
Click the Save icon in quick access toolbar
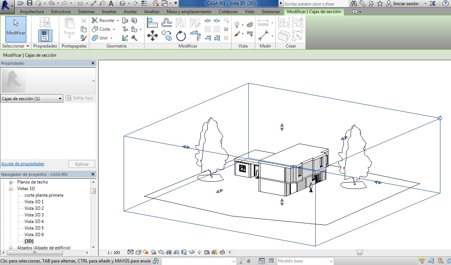[x=29, y=3]
